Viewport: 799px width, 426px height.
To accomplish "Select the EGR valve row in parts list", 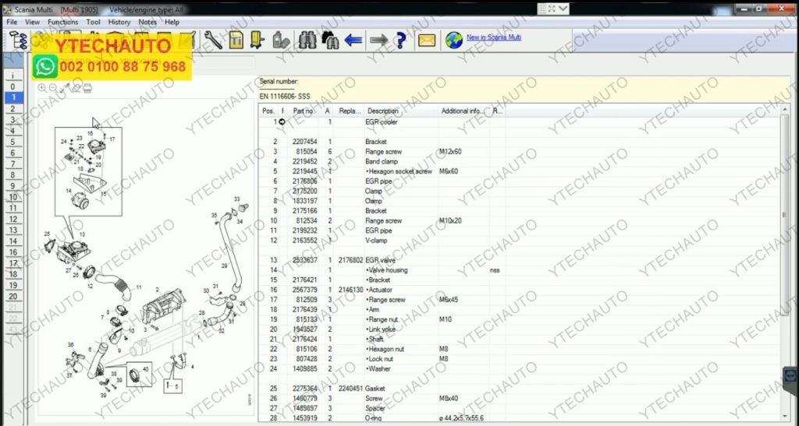I will 382,260.
